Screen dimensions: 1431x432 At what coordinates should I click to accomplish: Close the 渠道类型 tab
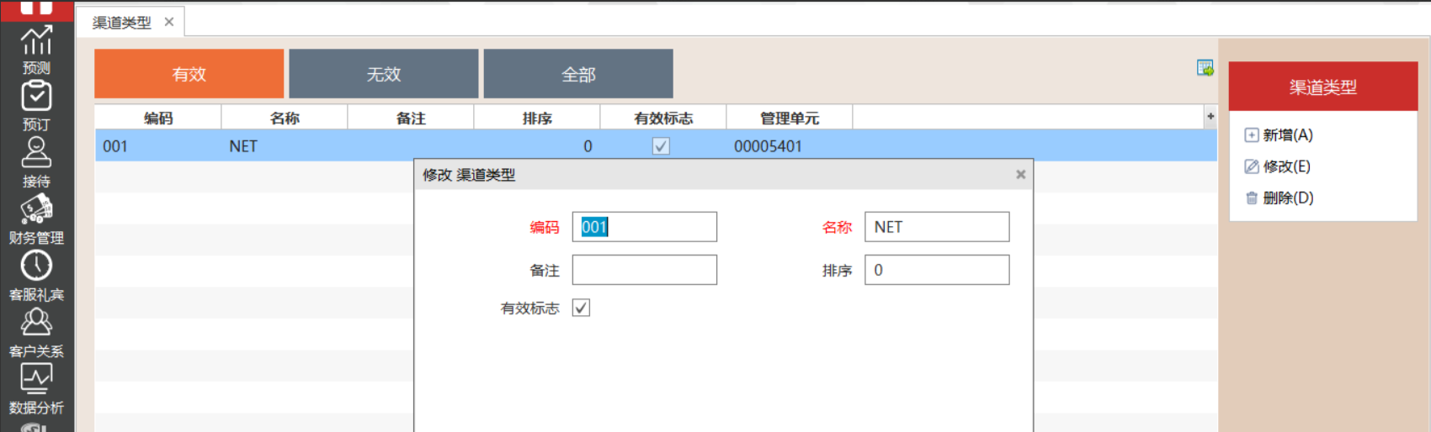point(169,22)
